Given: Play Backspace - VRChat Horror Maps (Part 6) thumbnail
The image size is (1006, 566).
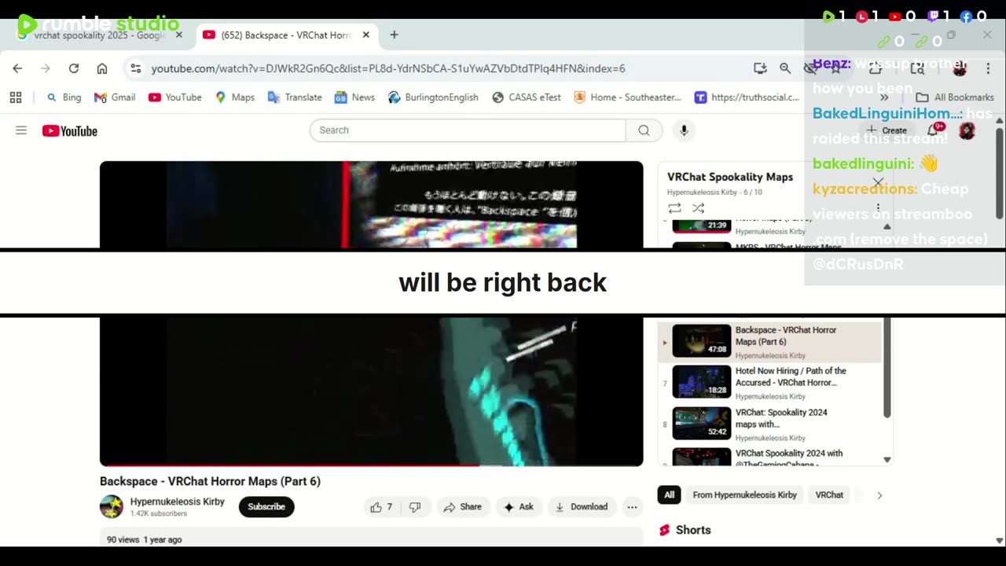Looking at the screenshot, I should click(x=702, y=341).
